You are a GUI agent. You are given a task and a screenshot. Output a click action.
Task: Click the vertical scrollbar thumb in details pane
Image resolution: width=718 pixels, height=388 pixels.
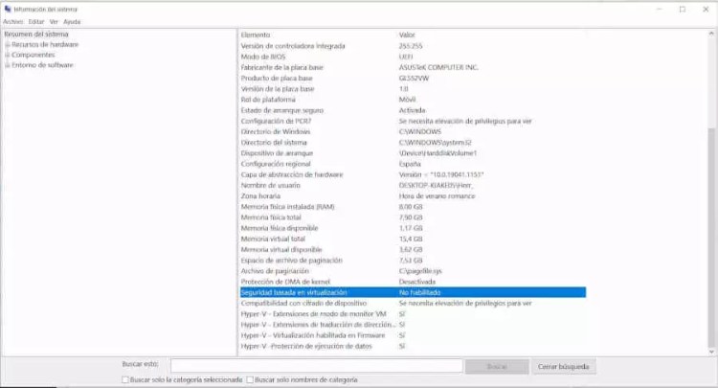[x=711, y=238]
